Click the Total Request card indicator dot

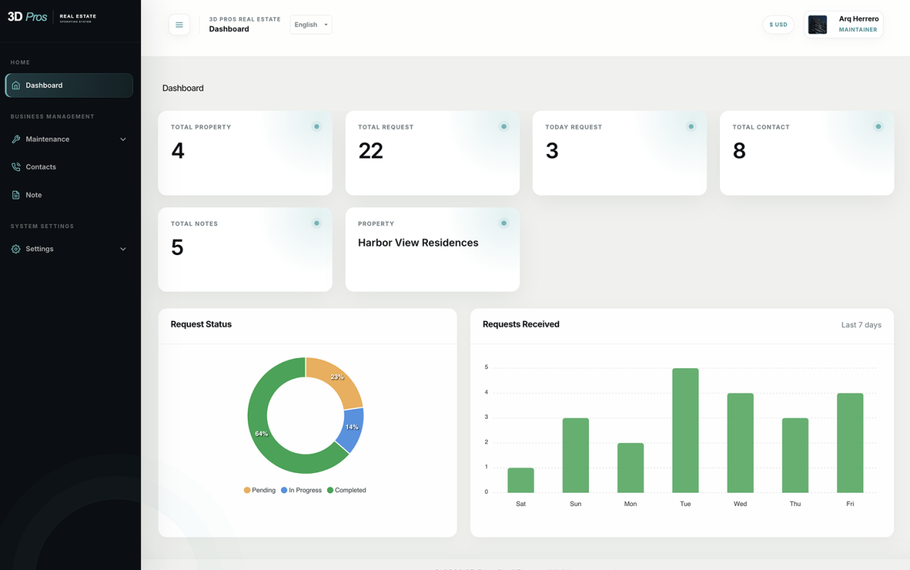pyautogui.click(x=504, y=127)
